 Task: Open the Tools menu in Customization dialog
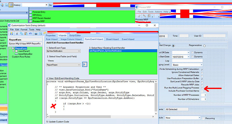(32, 30)
